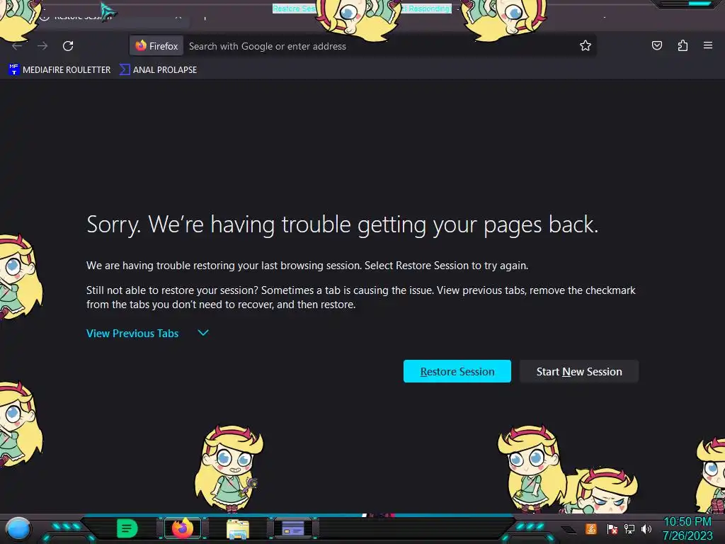Click the Restore Session button

coord(457,371)
